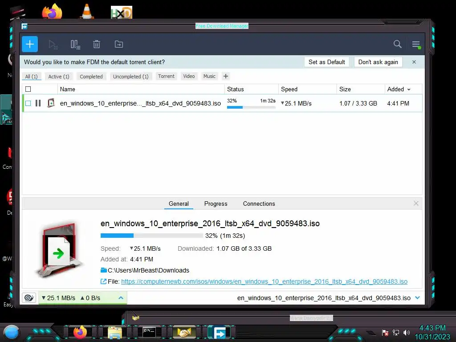Close the download details panel
456x342 pixels.
[416, 203]
